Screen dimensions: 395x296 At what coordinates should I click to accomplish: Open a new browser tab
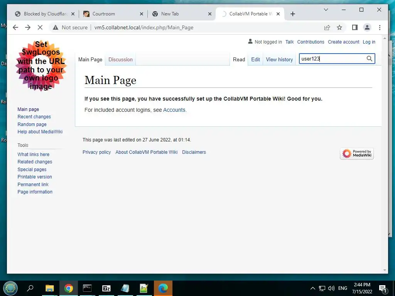[x=292, y=14]
